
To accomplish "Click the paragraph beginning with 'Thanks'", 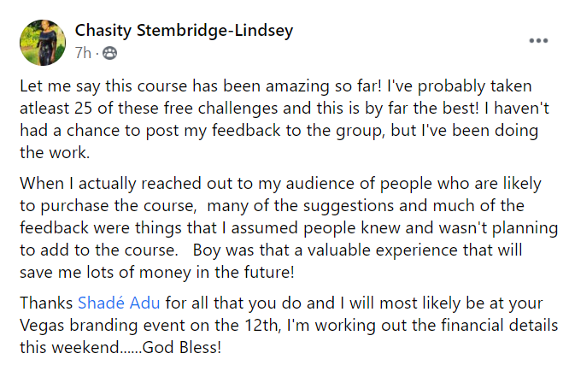I will (289, 325).
